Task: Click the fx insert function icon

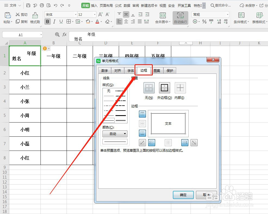Action: click(x=64, y=34)
